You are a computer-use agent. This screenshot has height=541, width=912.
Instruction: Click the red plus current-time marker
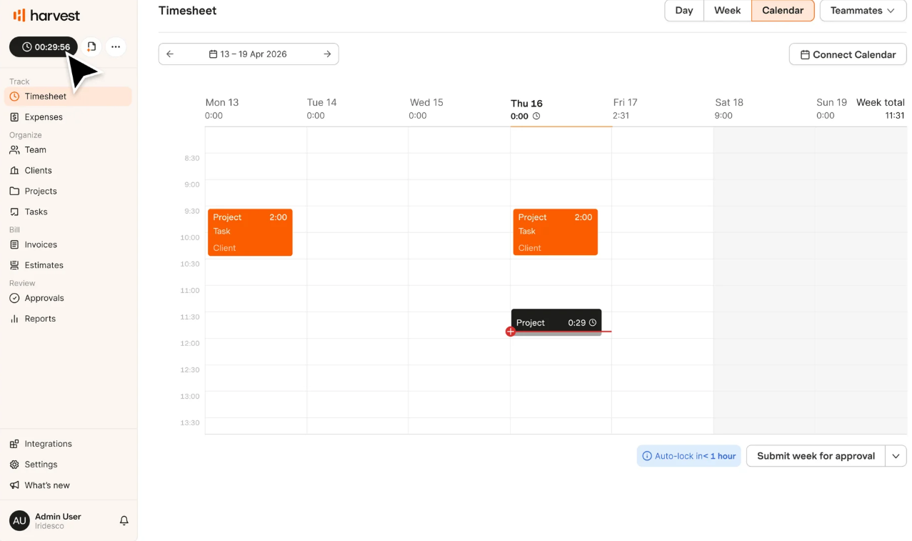(x=510, y=332)
